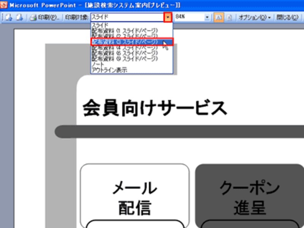The image size is (304, 228).
Task: Click the クーポン進呈 box on the slide
Action: pos(250,195)
